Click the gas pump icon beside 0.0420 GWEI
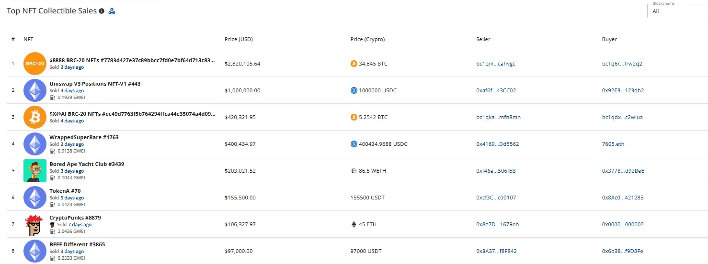This screenshot has width=708, height=264. coord(52,204)
